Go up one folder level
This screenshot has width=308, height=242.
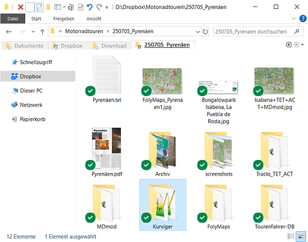[42, 32]
